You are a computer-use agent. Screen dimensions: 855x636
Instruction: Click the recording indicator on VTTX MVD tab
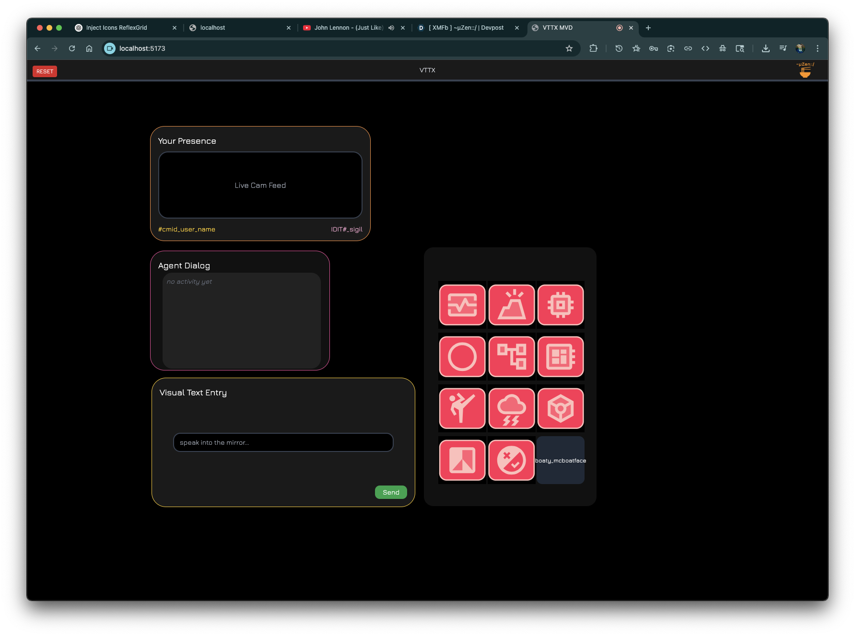(x=620, y=28)
